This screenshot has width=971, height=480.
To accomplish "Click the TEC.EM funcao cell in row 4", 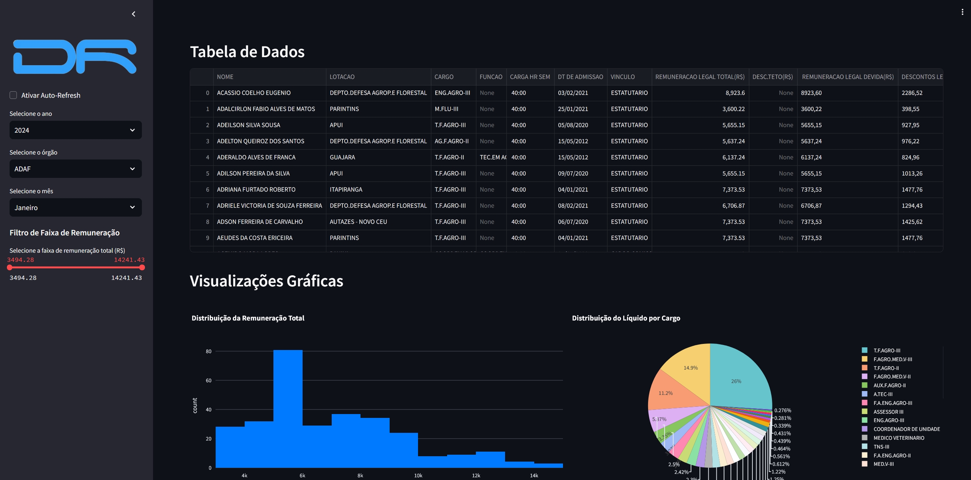I will (x=491, y=157).
